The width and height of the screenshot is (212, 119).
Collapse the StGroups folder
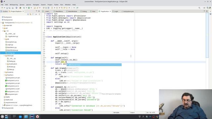point(4,56)
